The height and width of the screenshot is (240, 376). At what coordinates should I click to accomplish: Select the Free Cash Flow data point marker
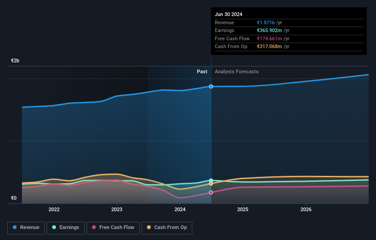click(211, 192)
